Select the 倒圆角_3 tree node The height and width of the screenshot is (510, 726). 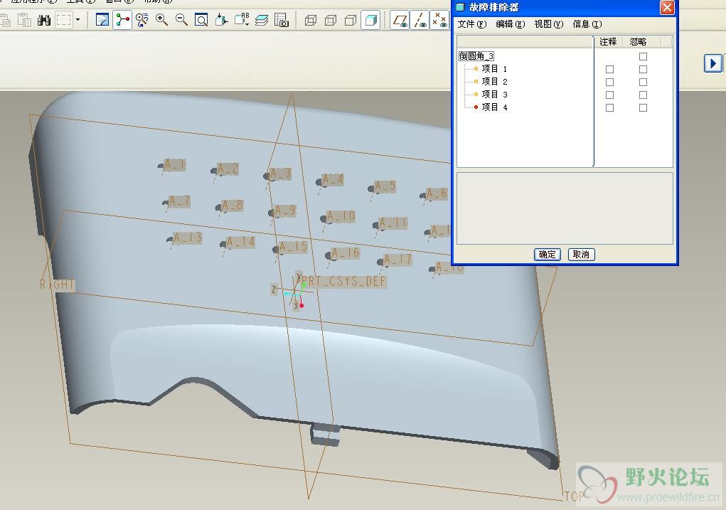[x=476, y=56]
